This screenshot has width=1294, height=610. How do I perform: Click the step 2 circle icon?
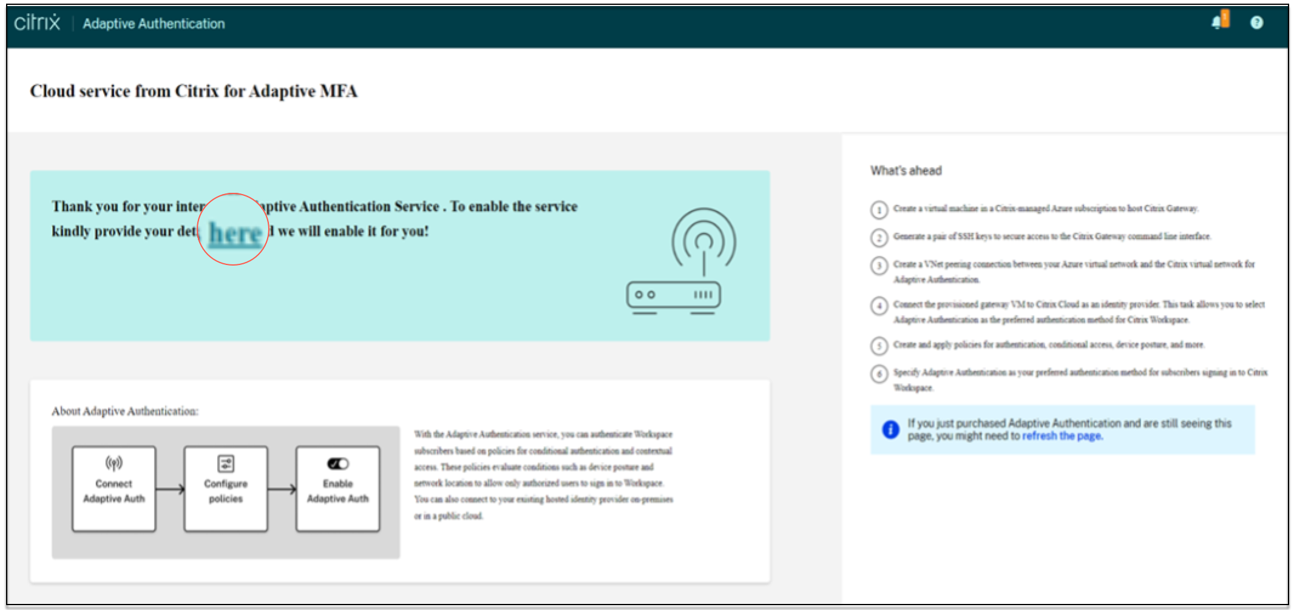pos(879,237)
